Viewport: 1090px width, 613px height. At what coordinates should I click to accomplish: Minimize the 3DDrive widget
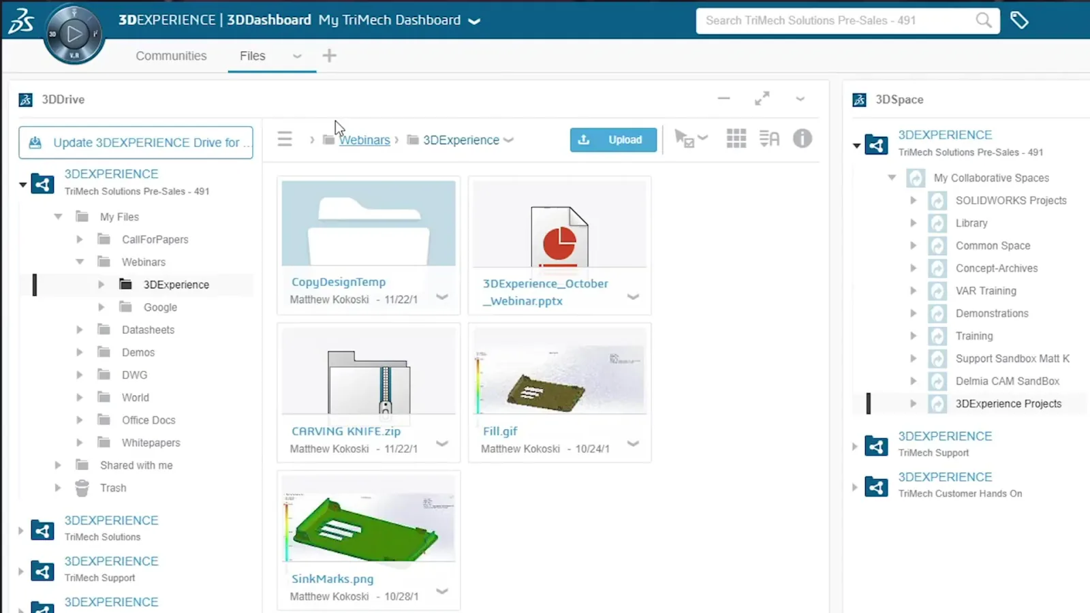point(723,99)
